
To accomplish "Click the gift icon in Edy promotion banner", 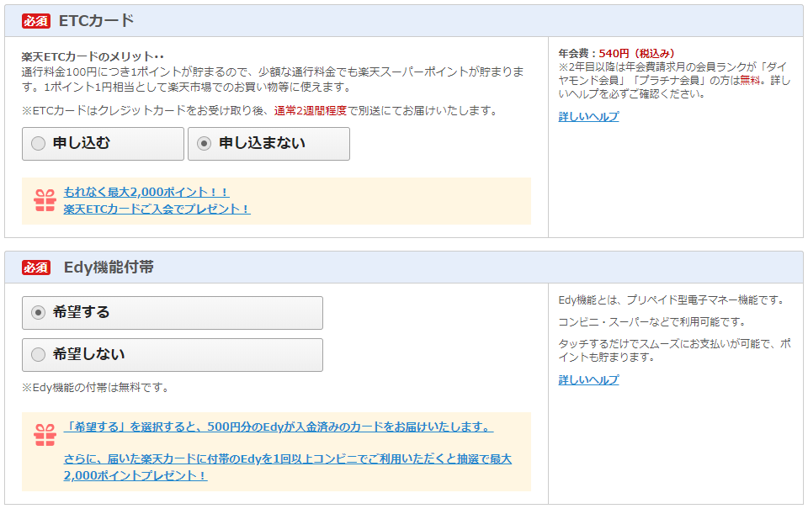I will pos(45,435).
